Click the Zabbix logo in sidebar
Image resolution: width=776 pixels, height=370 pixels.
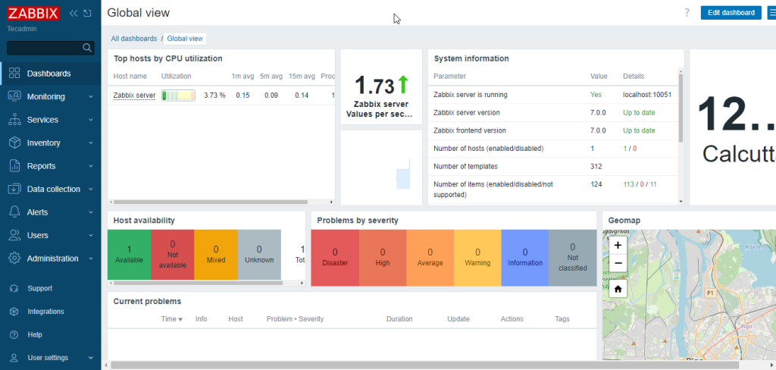(x=33, y=14)
